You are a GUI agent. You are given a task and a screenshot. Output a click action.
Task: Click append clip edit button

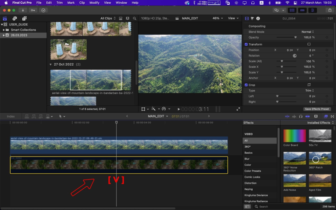tap(40, 116)
